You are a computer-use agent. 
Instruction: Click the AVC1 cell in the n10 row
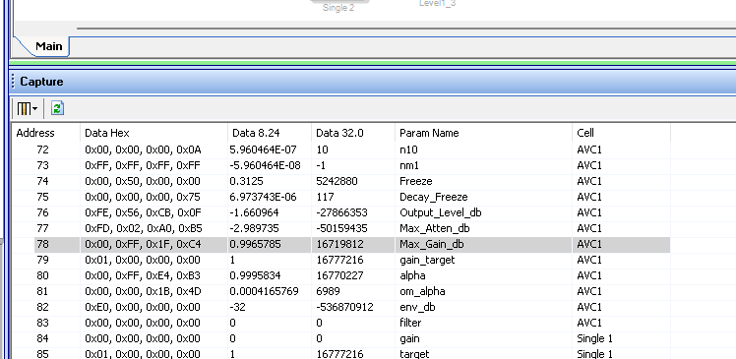[x=589, y=150]
